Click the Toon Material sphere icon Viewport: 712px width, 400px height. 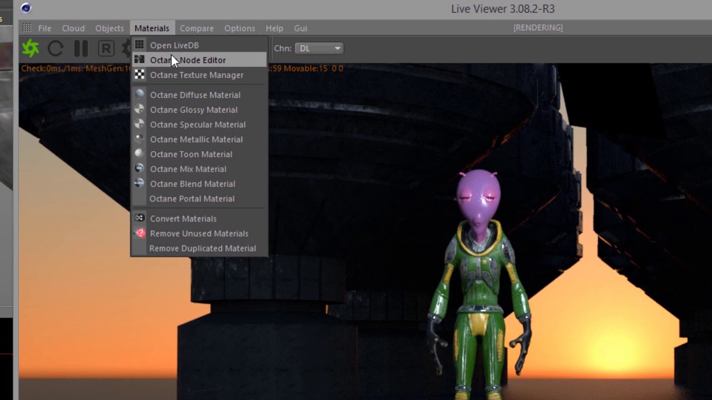[x=140, y=154]
